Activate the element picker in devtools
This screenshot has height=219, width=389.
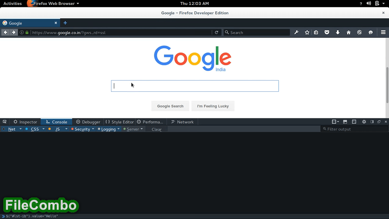click(x=5, y=122)
